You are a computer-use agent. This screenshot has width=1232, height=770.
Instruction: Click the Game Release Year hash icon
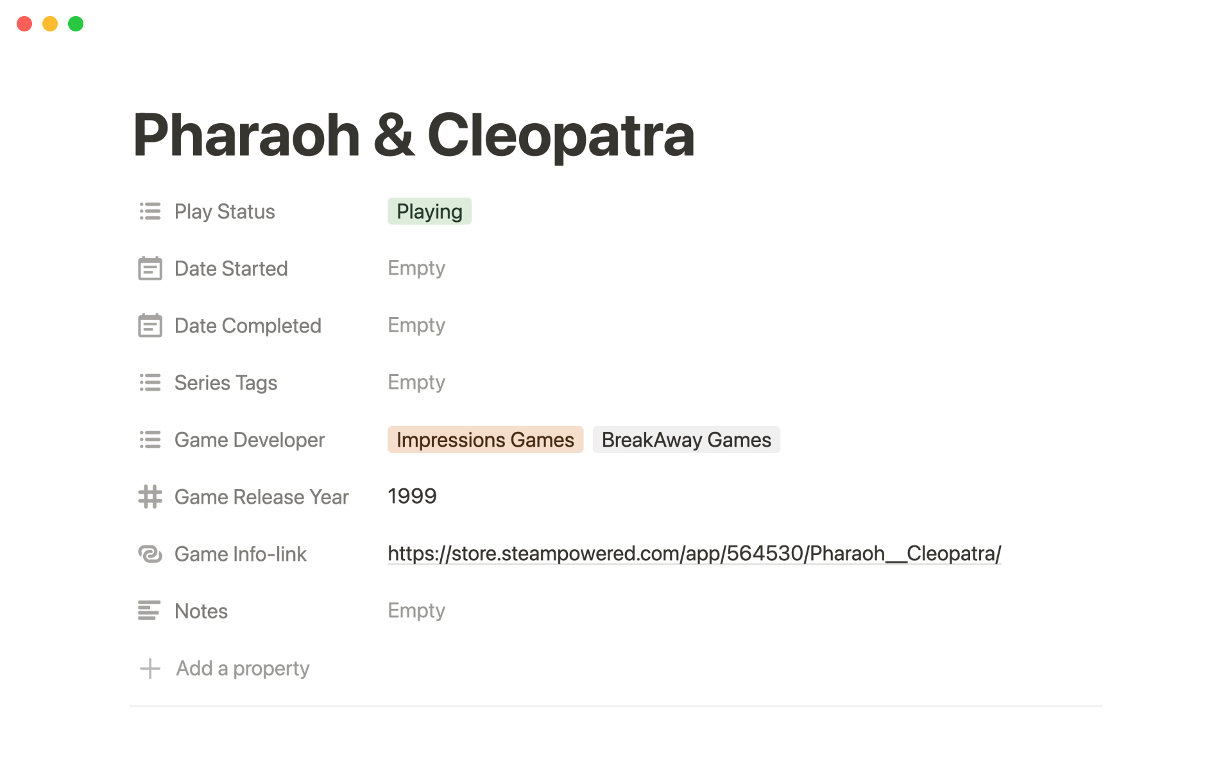150,497
